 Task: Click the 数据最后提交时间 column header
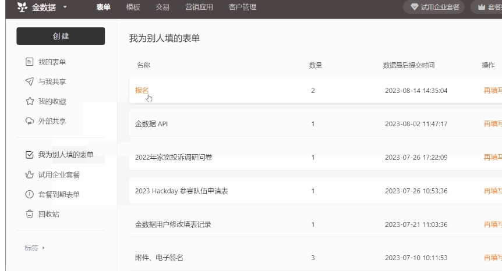(409, 65)
